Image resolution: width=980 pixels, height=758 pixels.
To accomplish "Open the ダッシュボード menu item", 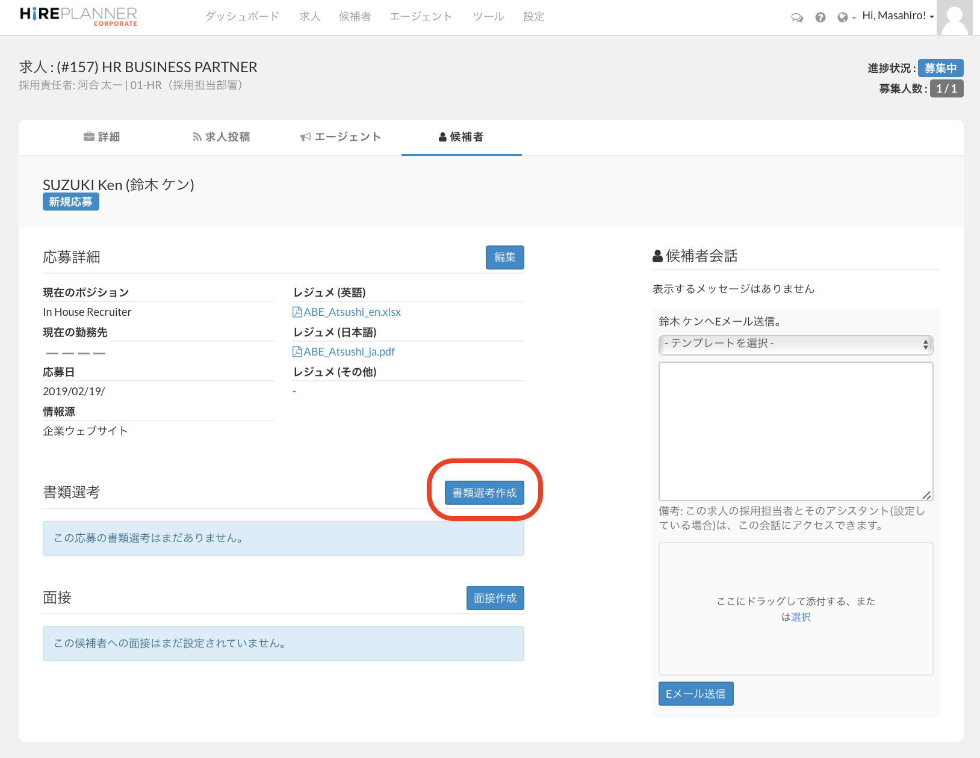I will coord(242,17).
